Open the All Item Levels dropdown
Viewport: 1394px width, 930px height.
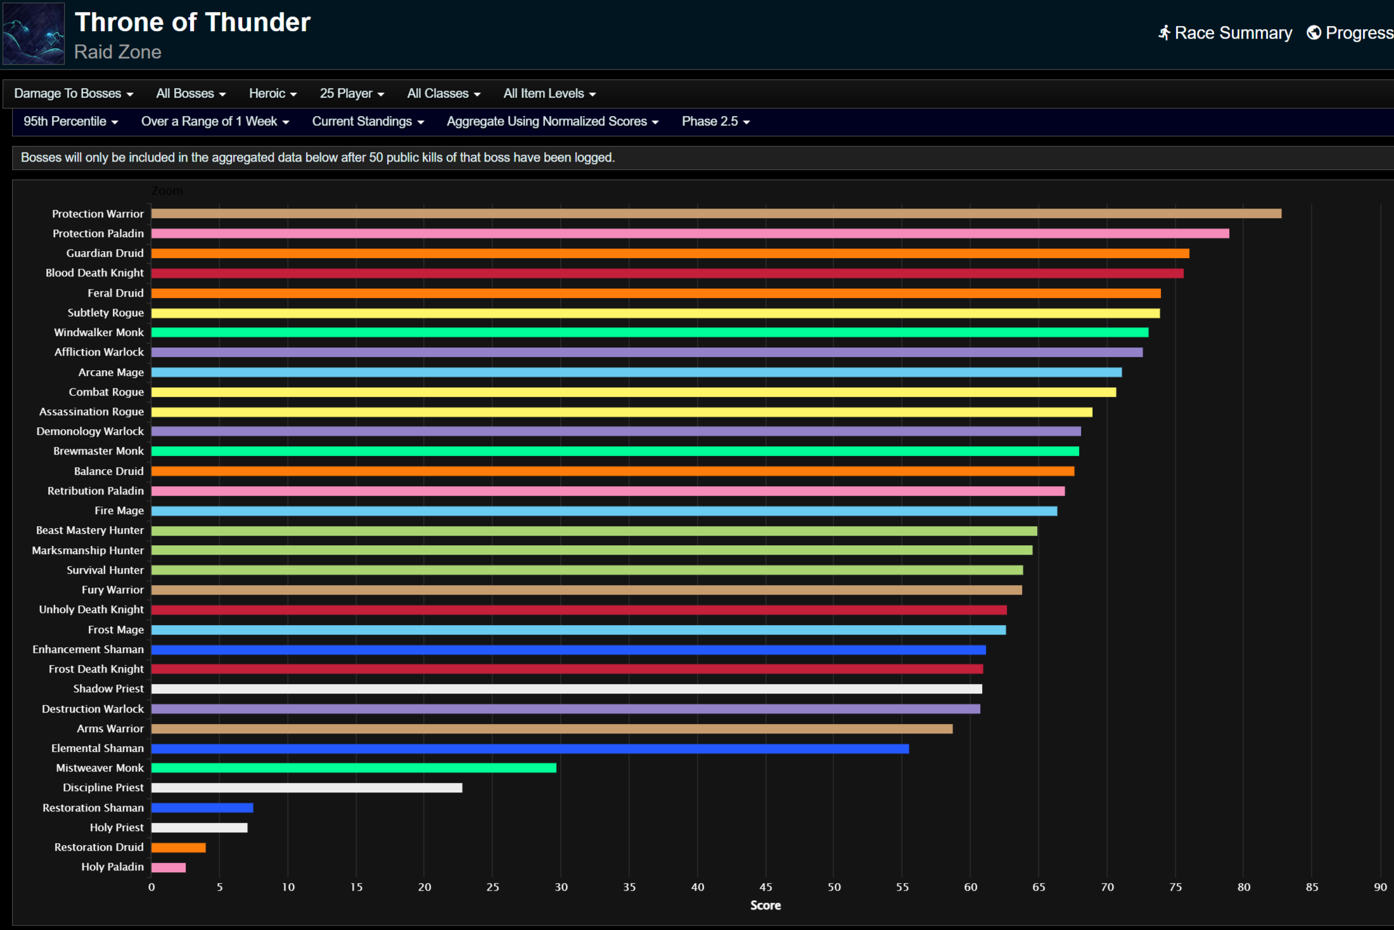(549, 94)
